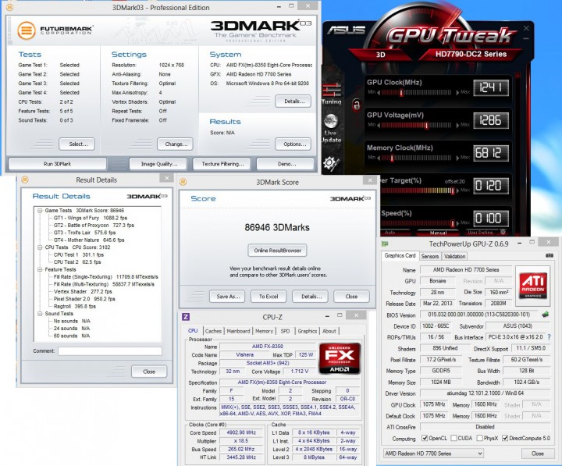
Task: Click the AMD FX logo in CPU-Z
Action: pyautogui.click(x=340, y=358)
